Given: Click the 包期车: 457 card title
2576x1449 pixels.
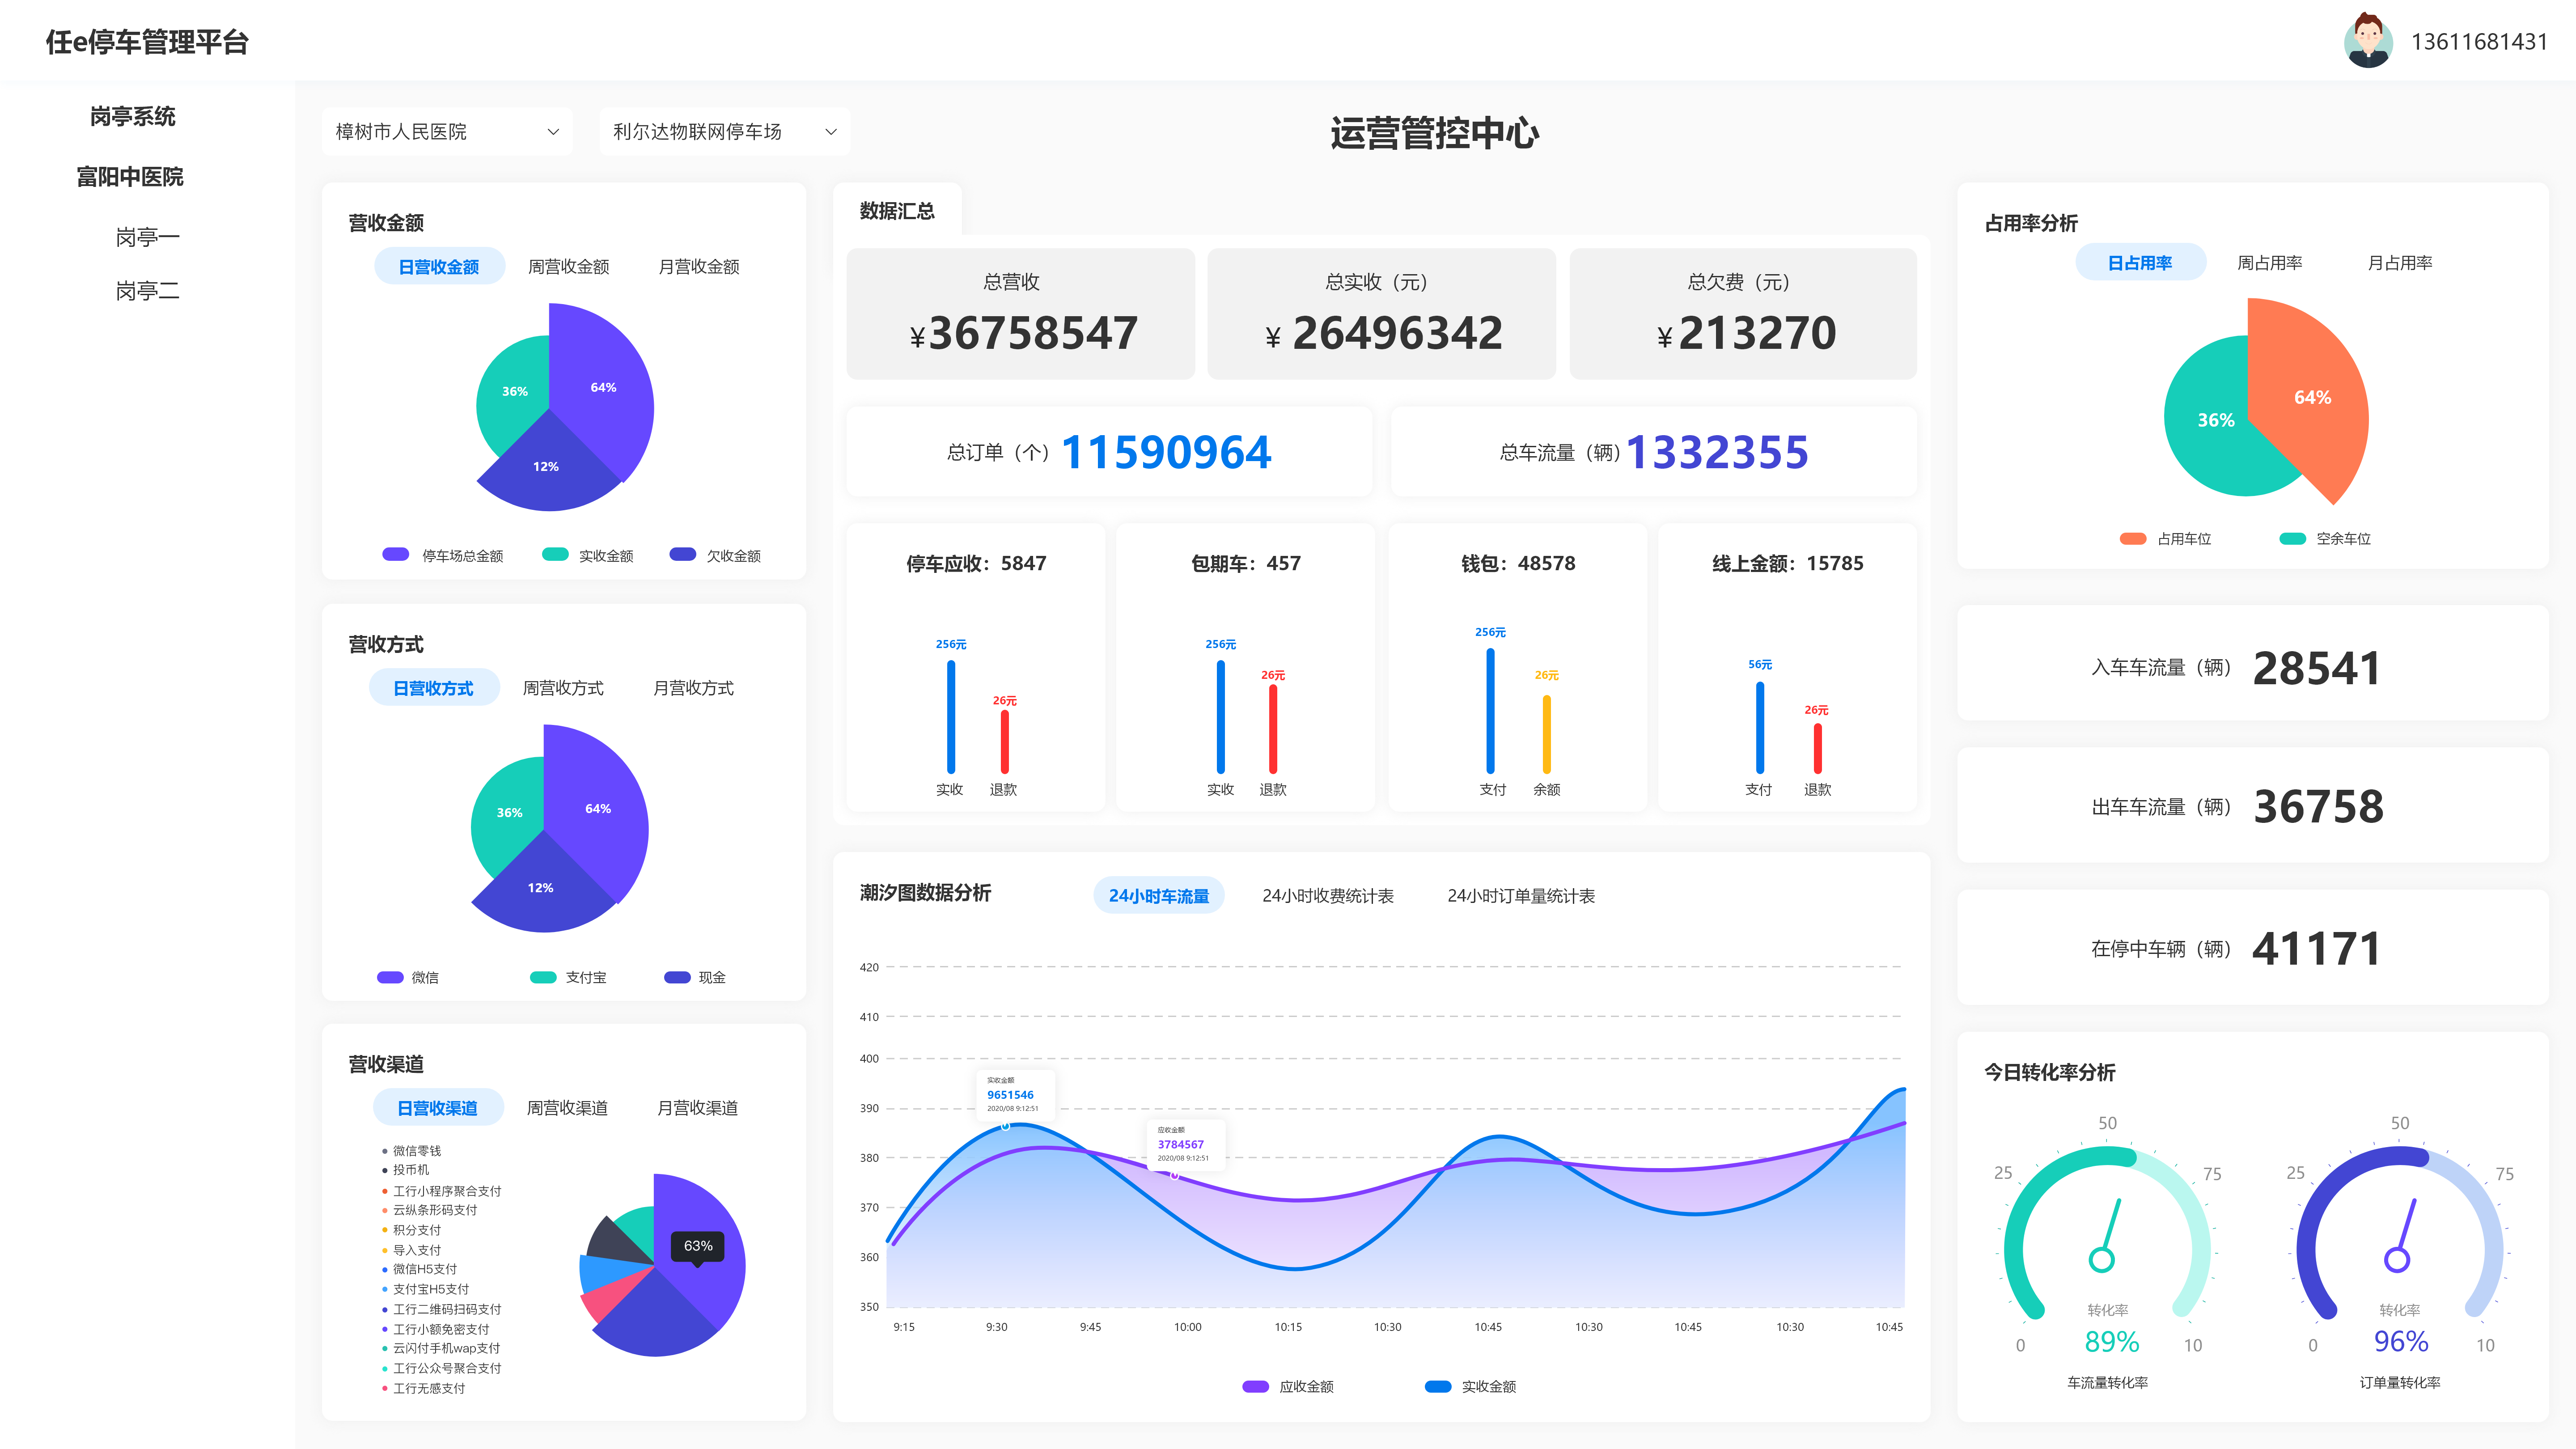Looking at the screenshot, I should 1246,564.
